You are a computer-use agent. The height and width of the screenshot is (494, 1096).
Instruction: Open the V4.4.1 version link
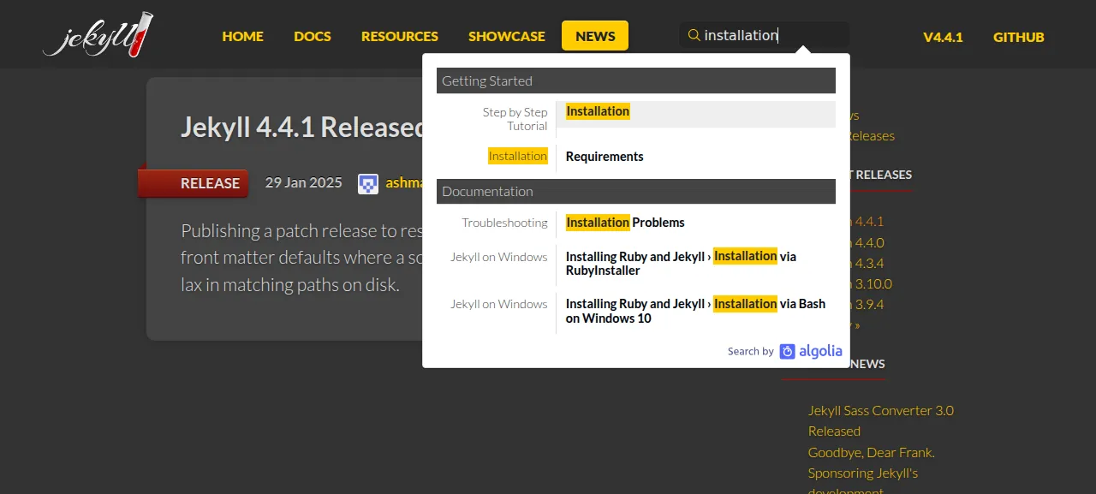coord(943,37)
